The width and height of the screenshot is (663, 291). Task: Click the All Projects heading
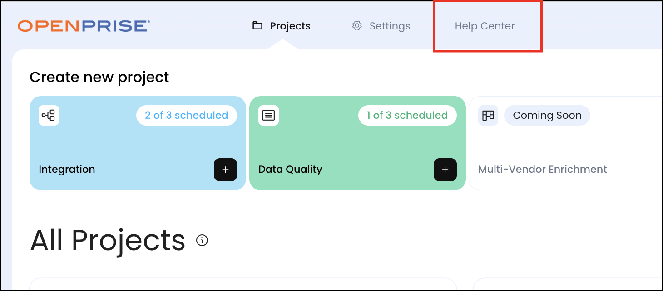(x=108, y=240)
